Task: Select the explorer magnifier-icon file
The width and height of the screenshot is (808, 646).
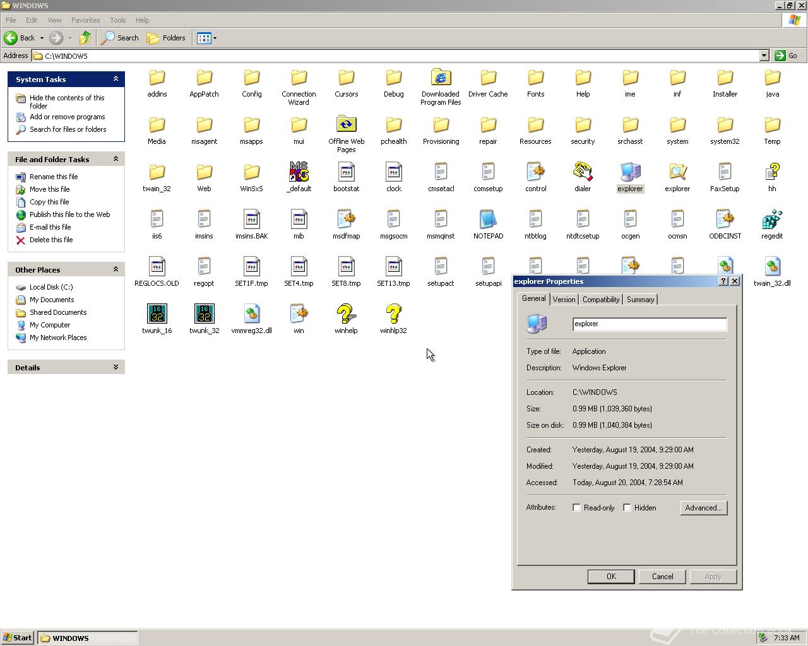Action: (677, 173)
